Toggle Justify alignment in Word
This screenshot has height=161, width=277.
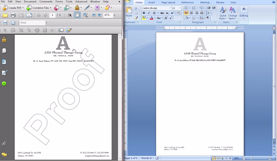point(201,13)
